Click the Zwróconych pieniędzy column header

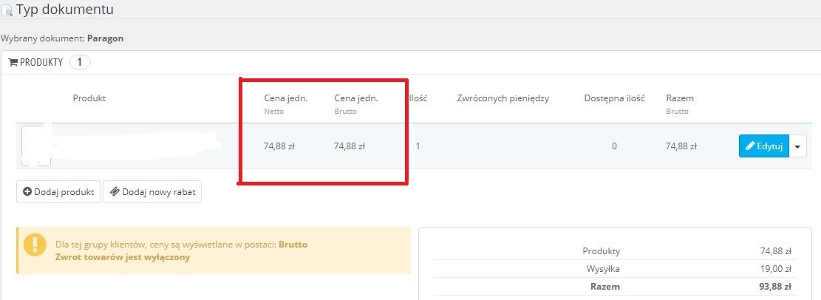pyautogui.click(x=503, y=98)
